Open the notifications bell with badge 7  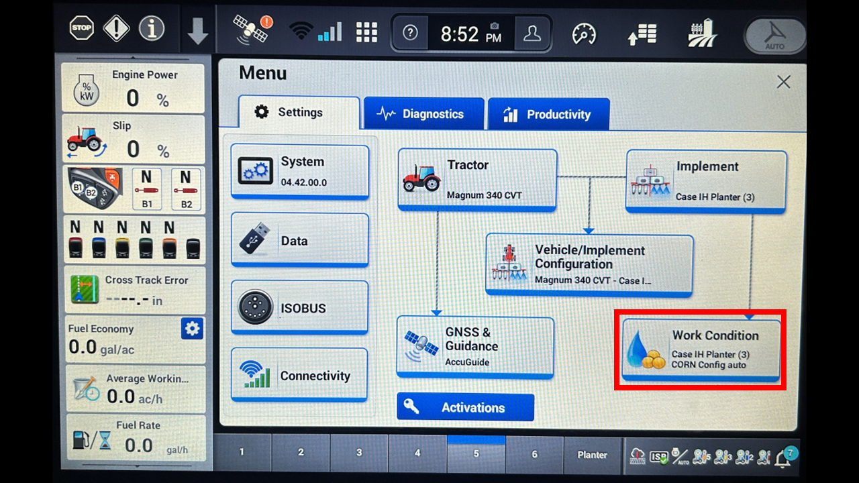pos(785,457)
